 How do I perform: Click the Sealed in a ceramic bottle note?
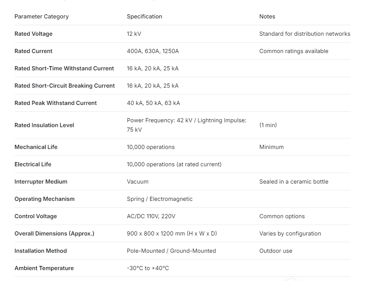tap(294, 182)
